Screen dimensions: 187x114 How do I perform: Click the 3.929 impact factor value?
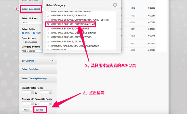(x=133, y=36)
